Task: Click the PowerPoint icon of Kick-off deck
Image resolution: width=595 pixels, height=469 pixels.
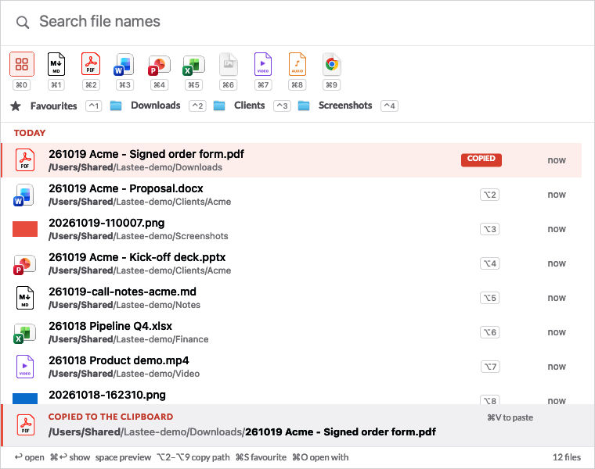Action: click(x=24, y=264)
